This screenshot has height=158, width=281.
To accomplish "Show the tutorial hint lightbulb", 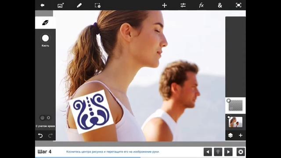I will tap(218, 152).
